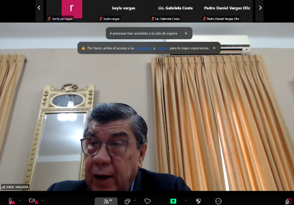Screen dimensions: 294x205
Task: Go to previous participants in gallery strip
Action: (x=39, y=8)
